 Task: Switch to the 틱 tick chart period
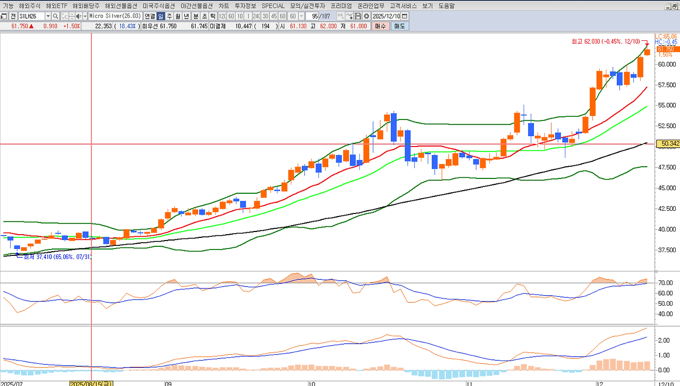coord(213,16)
